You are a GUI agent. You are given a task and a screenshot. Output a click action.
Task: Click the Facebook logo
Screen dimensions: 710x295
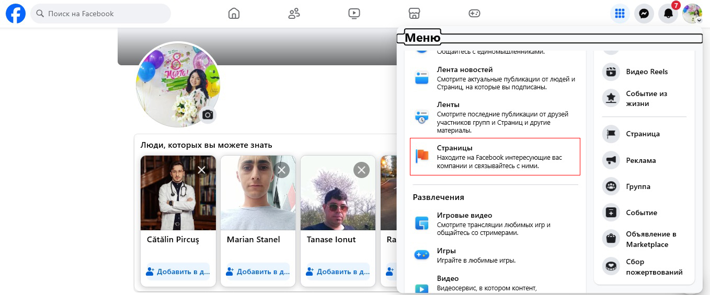tap(16, 14)
